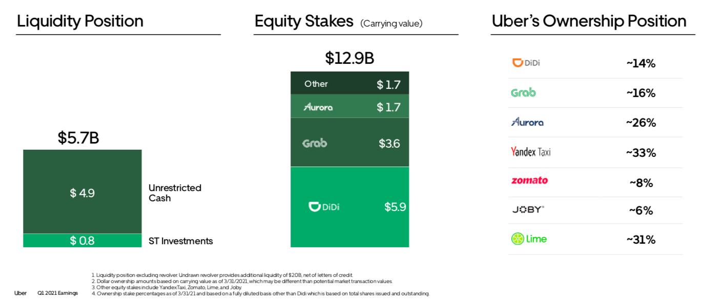
Task: Click the $5.7B liquidity total label
Action: (78, 138)
